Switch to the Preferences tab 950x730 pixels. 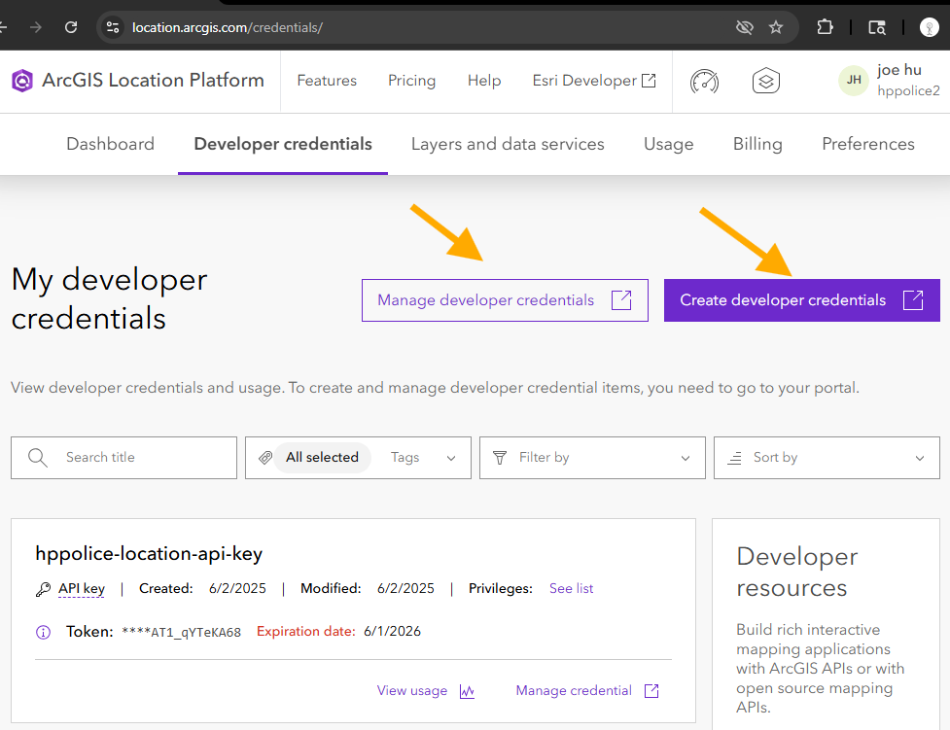tap(868, 144)
